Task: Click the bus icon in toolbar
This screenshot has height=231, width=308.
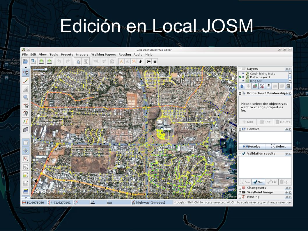Action: tap(155, 61)
